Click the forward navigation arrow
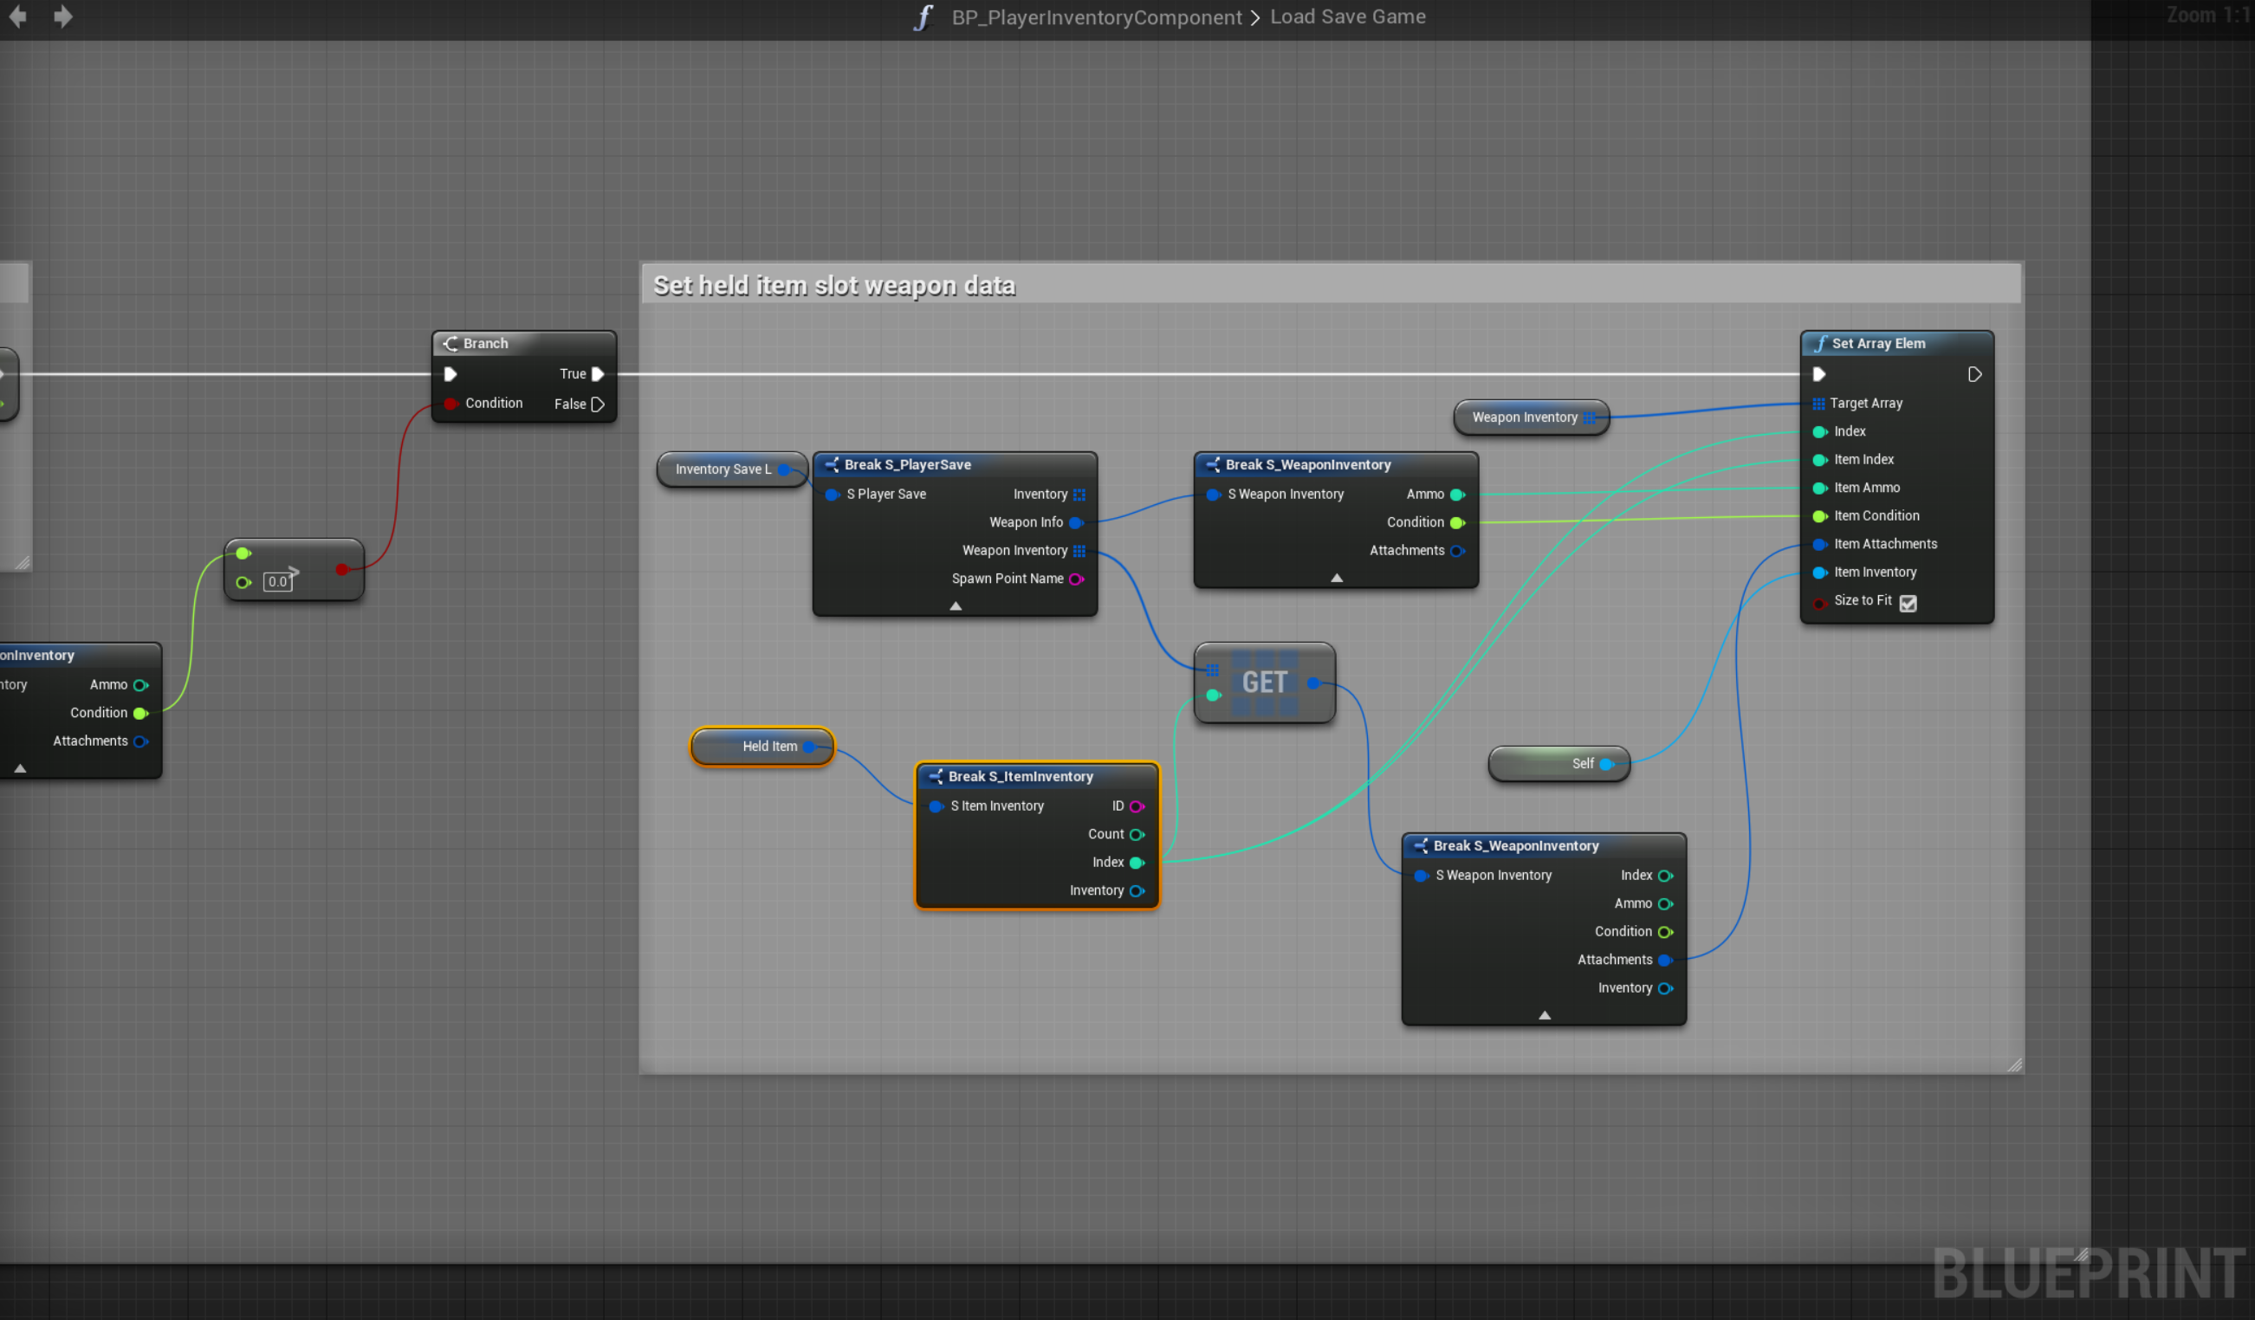The width and height of the screenshot is (2255, 1320). pyautogui.click(x=62, y=16)
